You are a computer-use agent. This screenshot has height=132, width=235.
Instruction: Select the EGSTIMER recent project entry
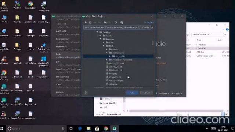(x=66, y=33)
